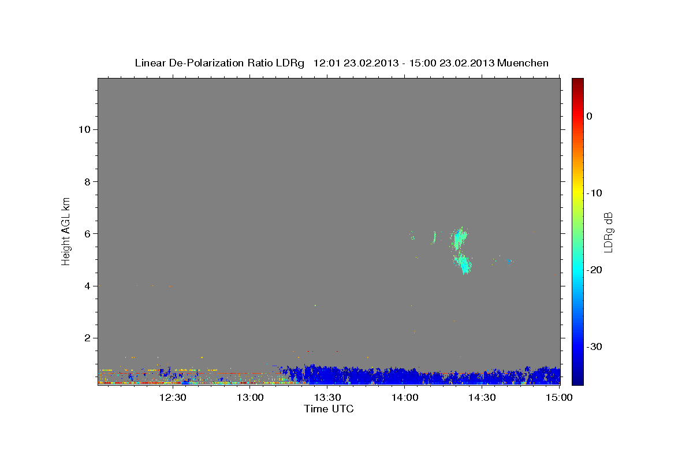This screenshot has height=462, width=693.
Task: Click the cyan cloud echo near 6 km
Action: coord(460,237)
